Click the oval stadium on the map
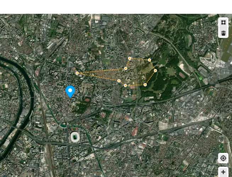Image resolution: width=232 pixels, height=177 pixels. coord(75,137)
